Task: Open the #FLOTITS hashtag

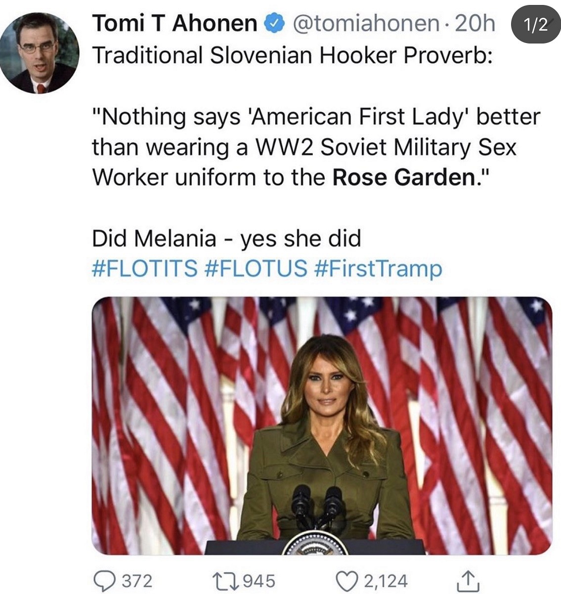Action: pos(144,269)
